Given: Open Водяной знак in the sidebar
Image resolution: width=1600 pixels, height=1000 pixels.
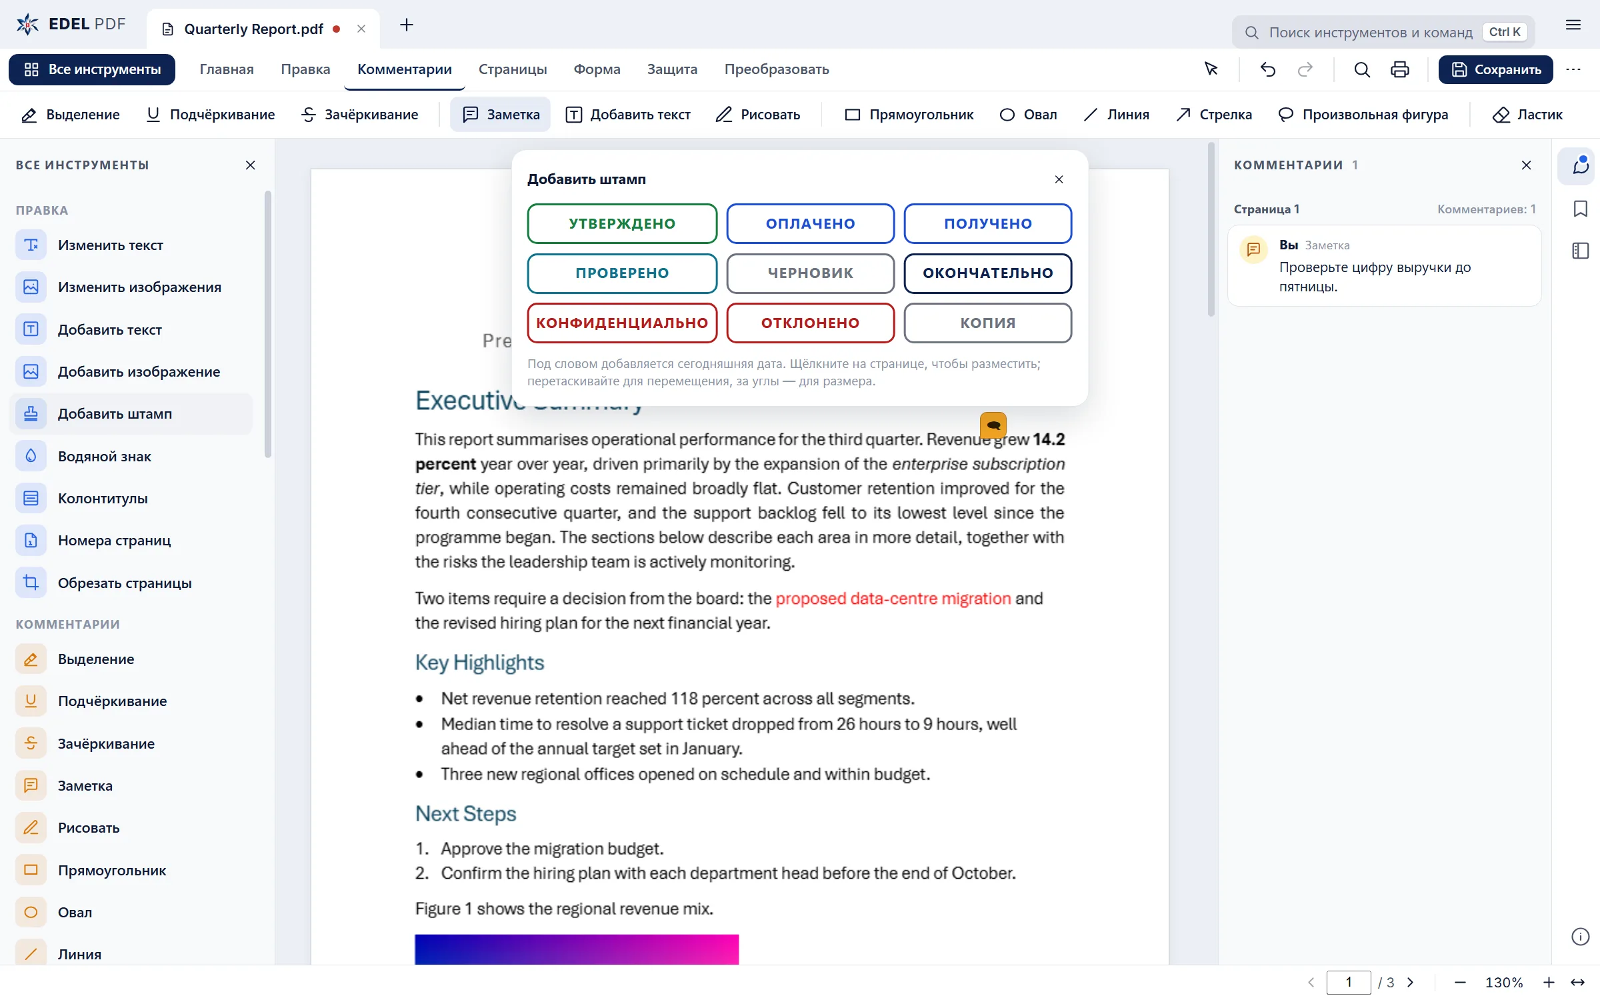Looking at the screenshot, I should point(131,456).
